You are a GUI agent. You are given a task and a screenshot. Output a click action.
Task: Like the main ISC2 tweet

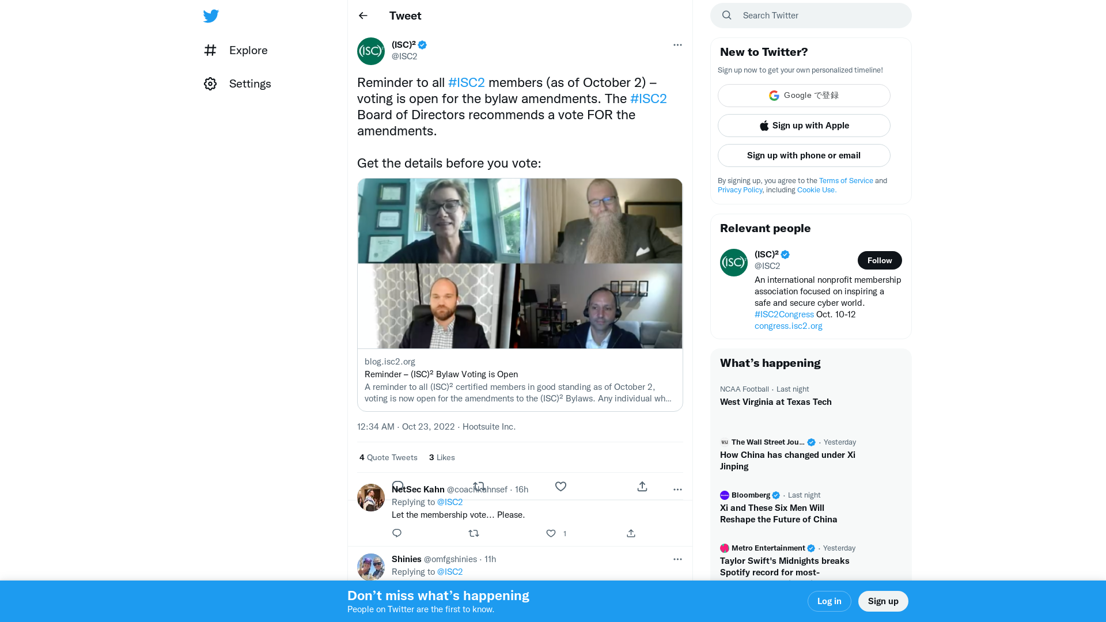click(x=560, y=486)
